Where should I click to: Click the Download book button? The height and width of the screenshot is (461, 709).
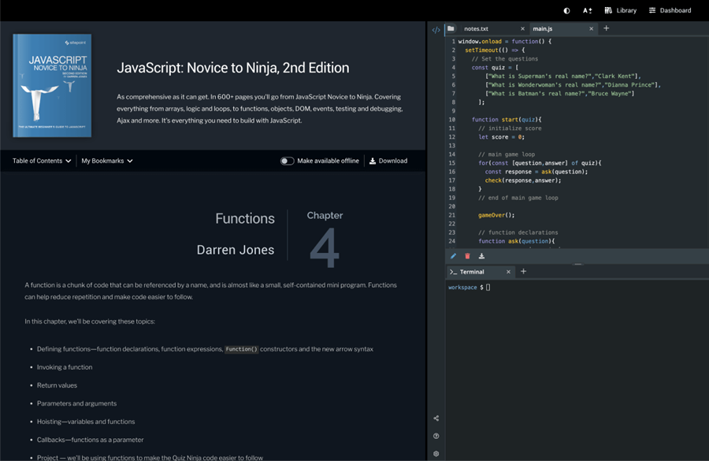[x=388, y=161]
